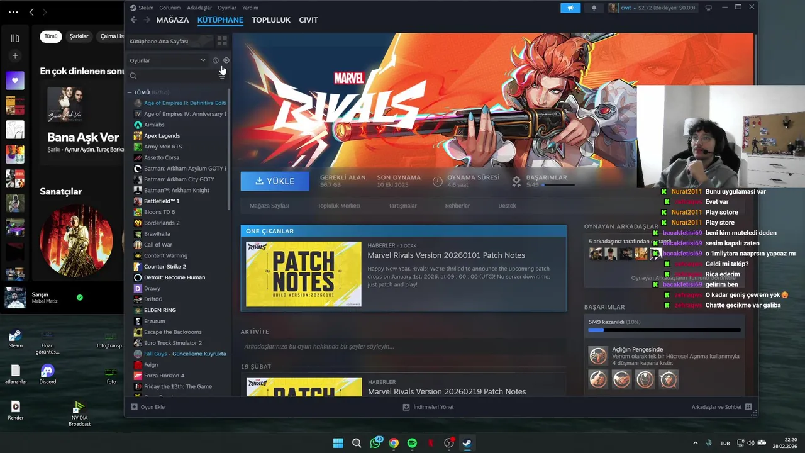Open the NVIDIA Broadcast desktop shortcut

pos(79,413)
